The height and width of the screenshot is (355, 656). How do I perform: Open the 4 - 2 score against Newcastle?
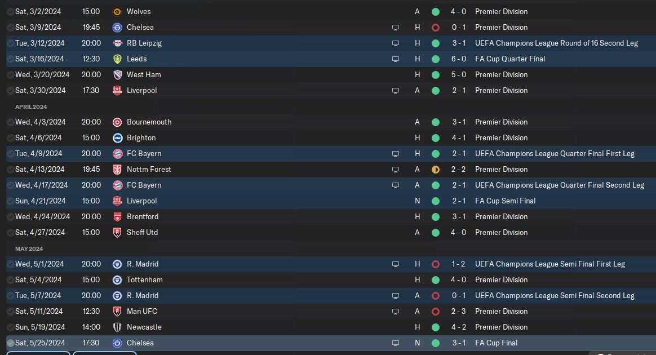[x=457, y=327]
